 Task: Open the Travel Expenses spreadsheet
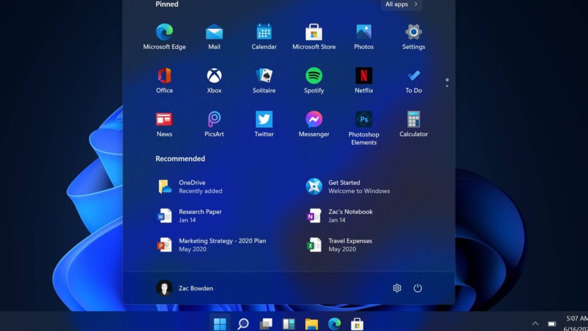[350, 245]
